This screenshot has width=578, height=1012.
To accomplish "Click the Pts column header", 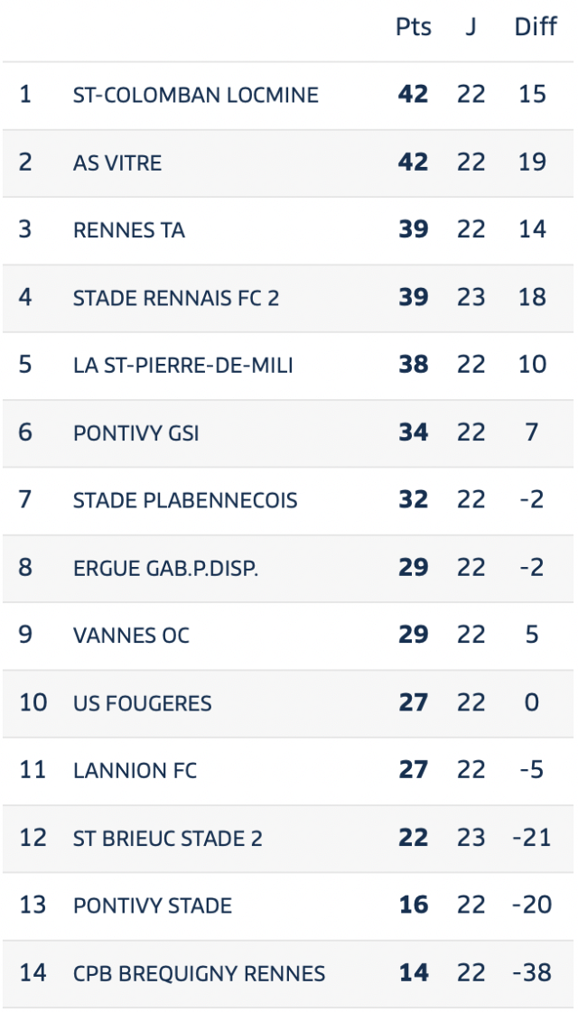I will (414, 28).
